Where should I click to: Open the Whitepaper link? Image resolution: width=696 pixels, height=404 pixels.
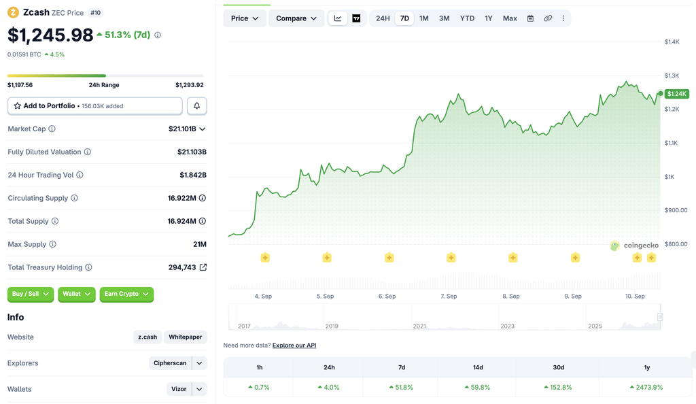click(185, 337)
